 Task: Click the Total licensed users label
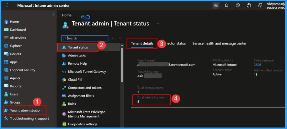click(150, 88)
